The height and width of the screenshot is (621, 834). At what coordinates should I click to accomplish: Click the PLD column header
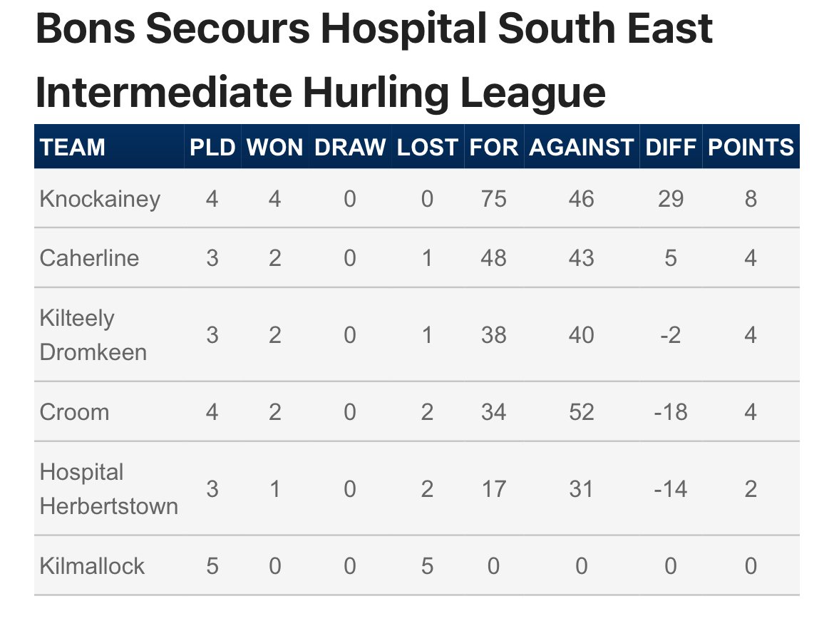point(212,147)
